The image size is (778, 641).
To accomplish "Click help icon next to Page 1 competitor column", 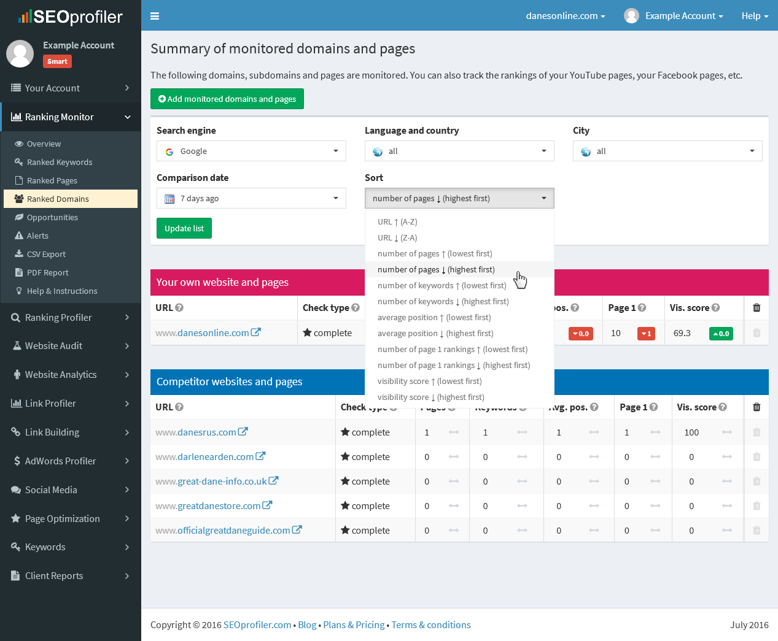I will pyautogui.click(x=654, y=407).
